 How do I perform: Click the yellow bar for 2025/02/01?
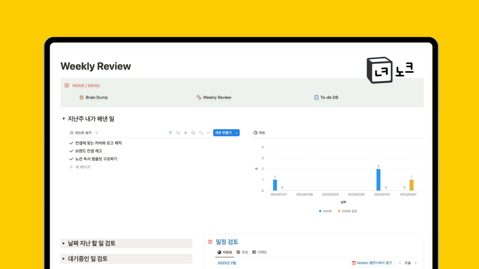click(x=411, y=185)
